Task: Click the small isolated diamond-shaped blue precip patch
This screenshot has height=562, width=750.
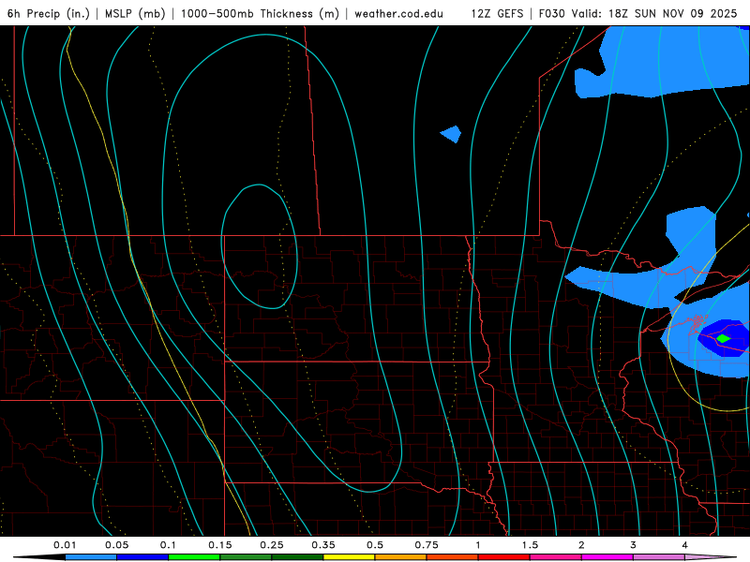Action: [451, 134]
